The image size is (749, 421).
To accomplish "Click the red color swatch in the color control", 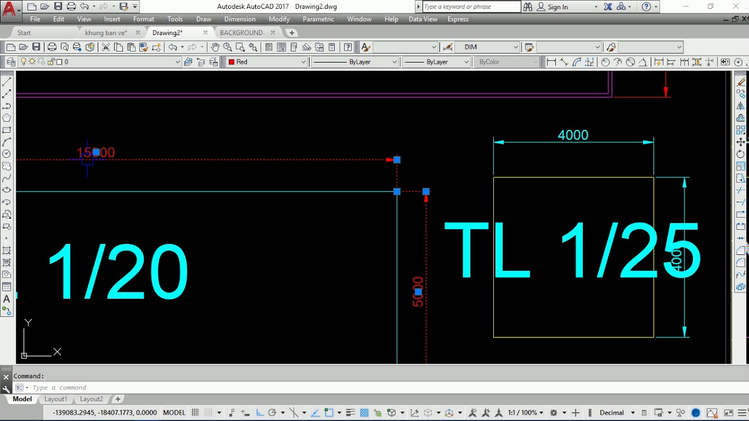I will click(232, 62).
